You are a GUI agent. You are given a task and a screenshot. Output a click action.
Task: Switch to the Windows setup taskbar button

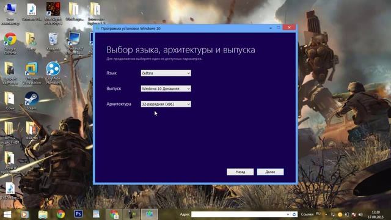[x=149, y=215]
